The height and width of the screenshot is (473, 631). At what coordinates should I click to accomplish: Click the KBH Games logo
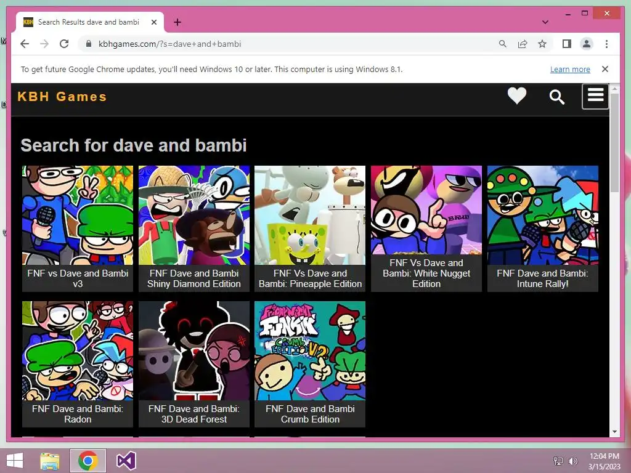tap(62, 97)
